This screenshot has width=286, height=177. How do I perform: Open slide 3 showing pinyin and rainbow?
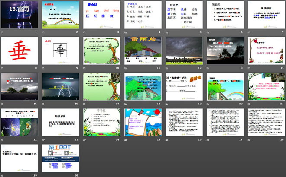(101, 15)
